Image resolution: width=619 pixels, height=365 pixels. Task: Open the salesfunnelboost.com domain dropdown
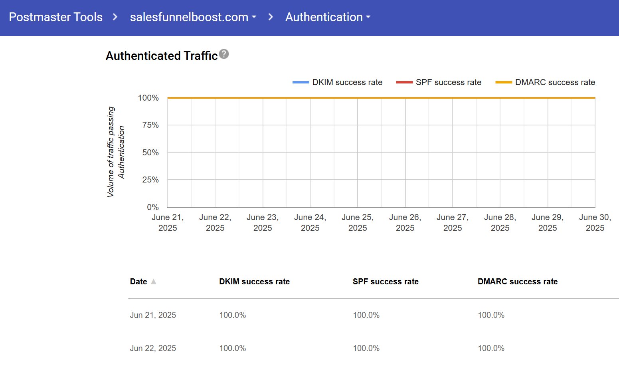pos(193,17)
